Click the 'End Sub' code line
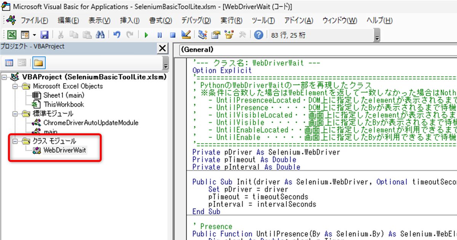The width and height of the screenshot is (457, 240). pyautogui.click(x=206, y=211)
